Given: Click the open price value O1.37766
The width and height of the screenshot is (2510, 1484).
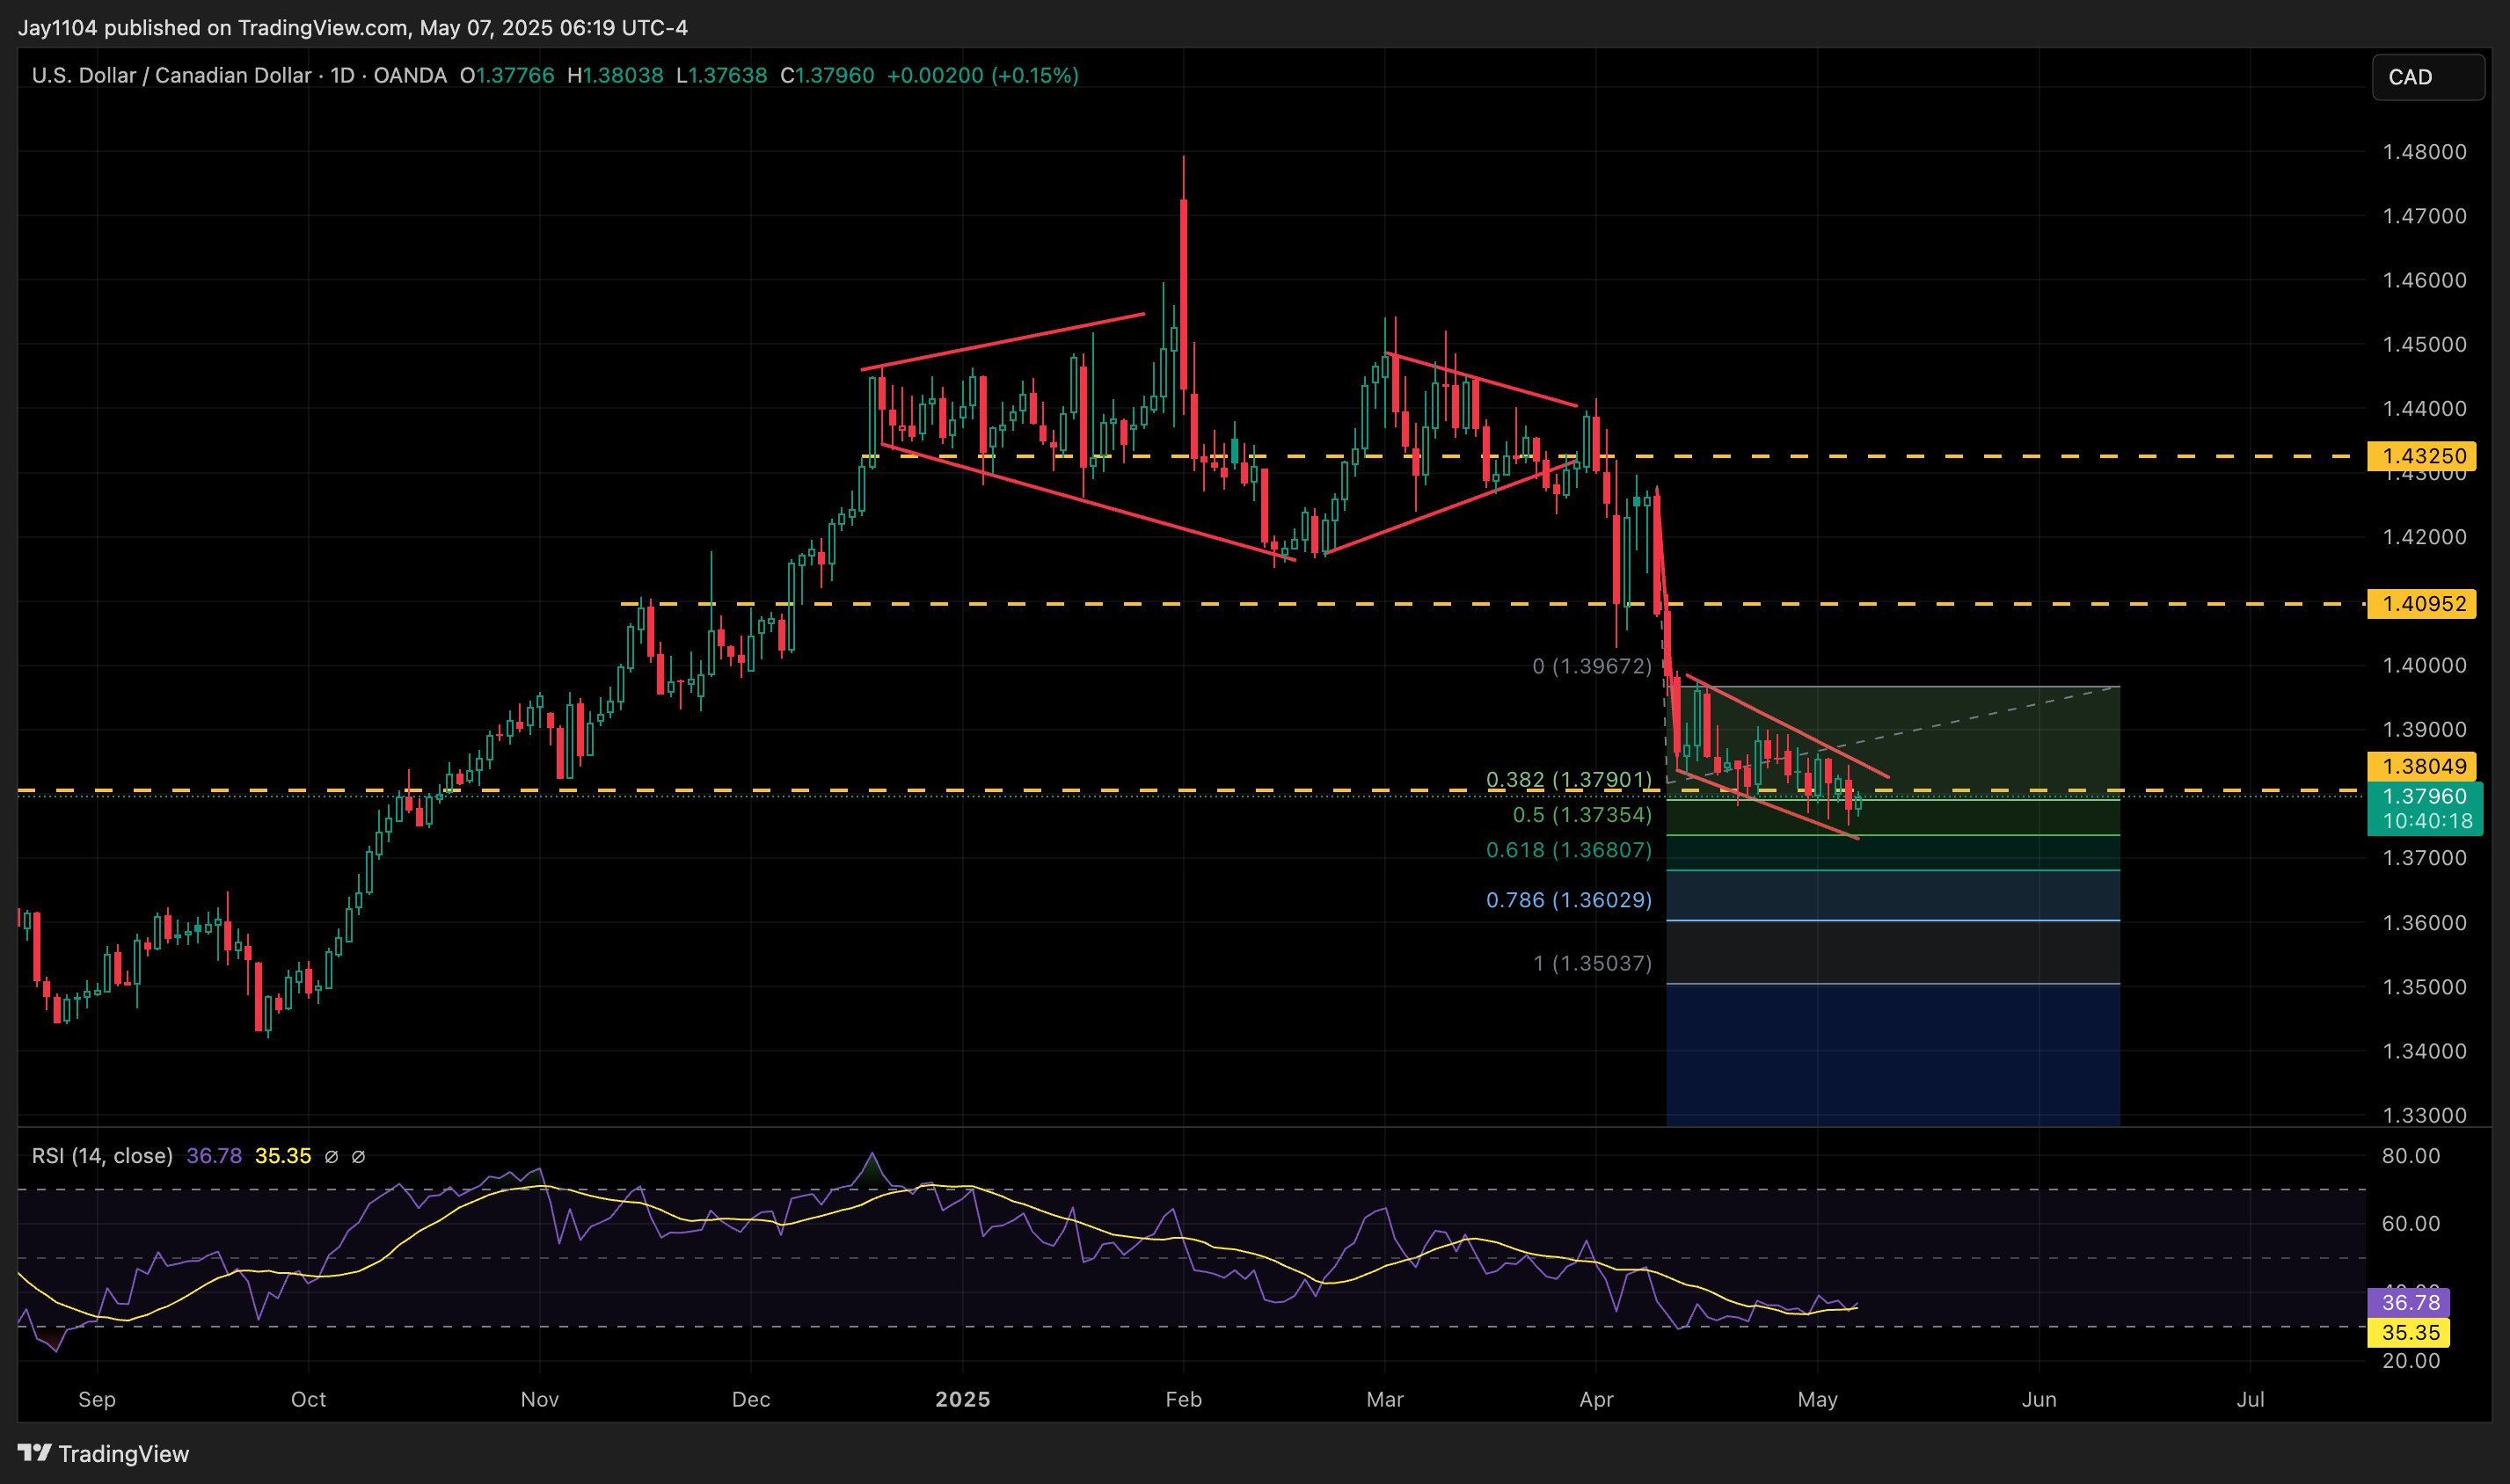Looking at the screenshot, I should tap(507, 76).
